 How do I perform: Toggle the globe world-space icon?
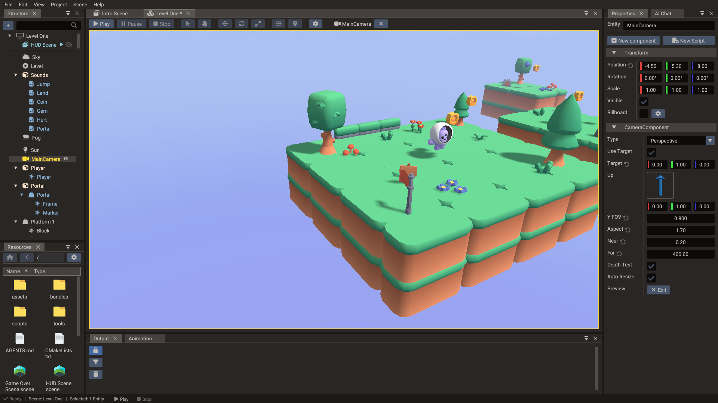(279, 24)
